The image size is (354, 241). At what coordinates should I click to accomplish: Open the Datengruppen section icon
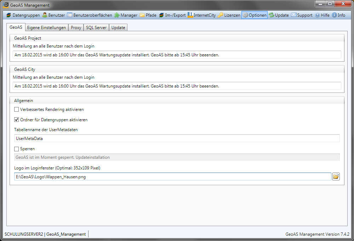pyautogui.click(x=9, y=15)
